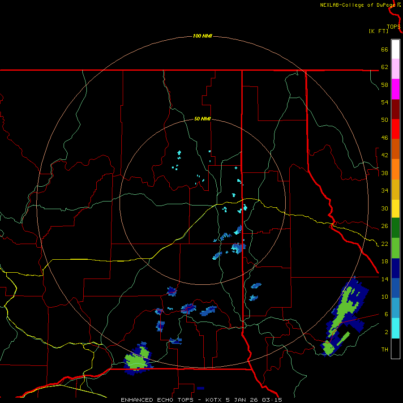Image resolution: width=403 pixels, height=403 pixels.
Task: Select the dark red legend swatch
Action: [395, 109]
